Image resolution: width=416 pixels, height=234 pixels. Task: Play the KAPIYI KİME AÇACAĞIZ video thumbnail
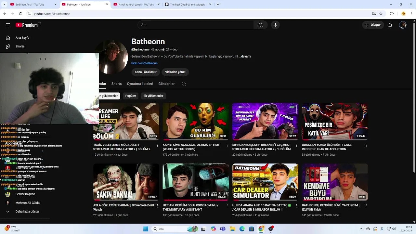coord(196,121)
